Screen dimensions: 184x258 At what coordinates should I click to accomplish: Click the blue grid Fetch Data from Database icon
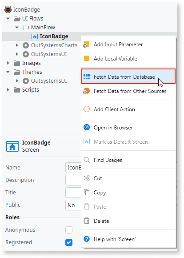click(x=87, y=77)
